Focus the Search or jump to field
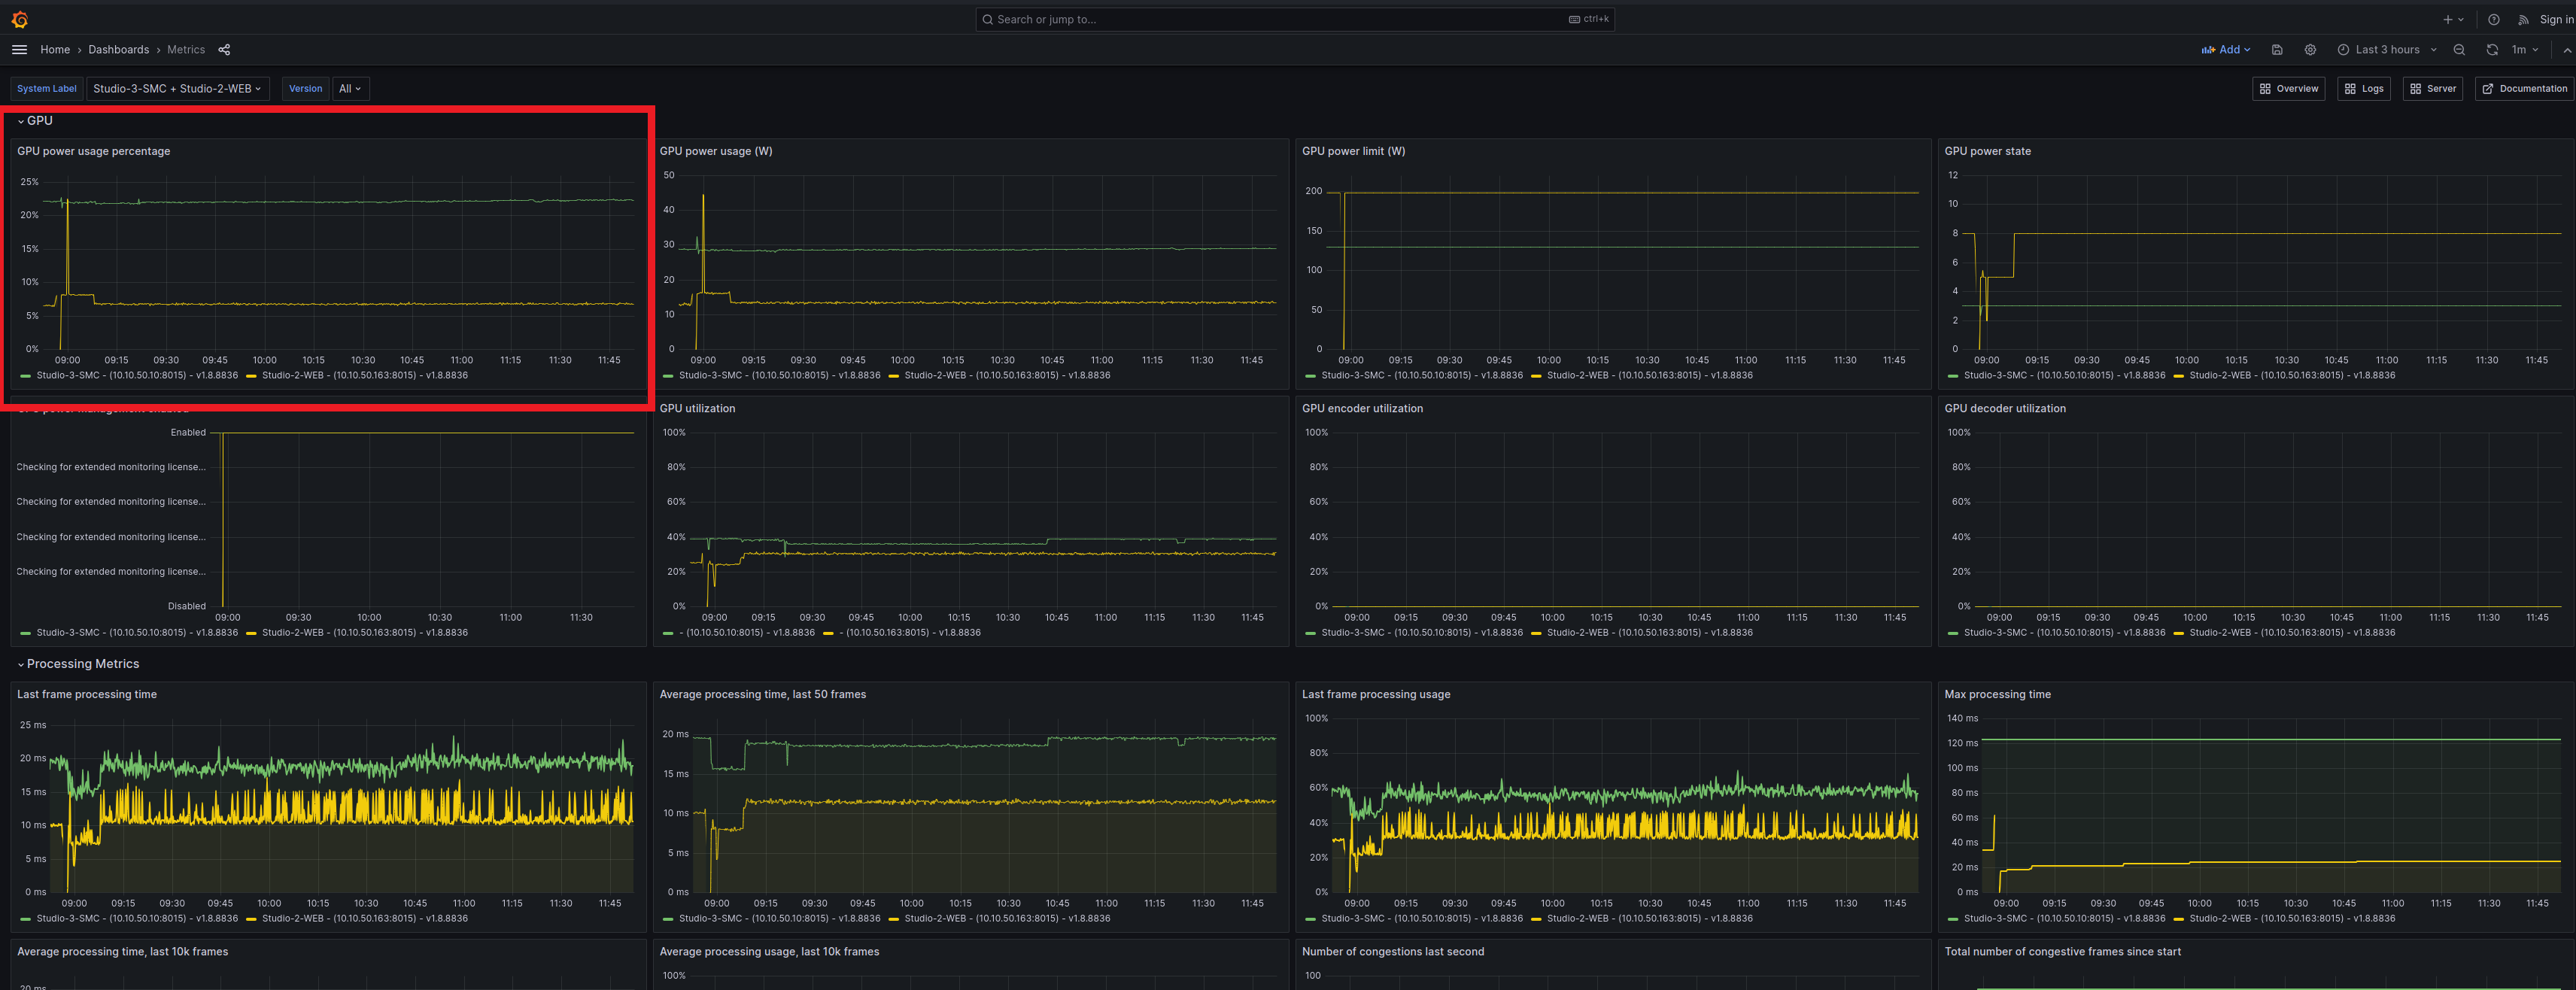2576x990 pixels. [1294, 19]
